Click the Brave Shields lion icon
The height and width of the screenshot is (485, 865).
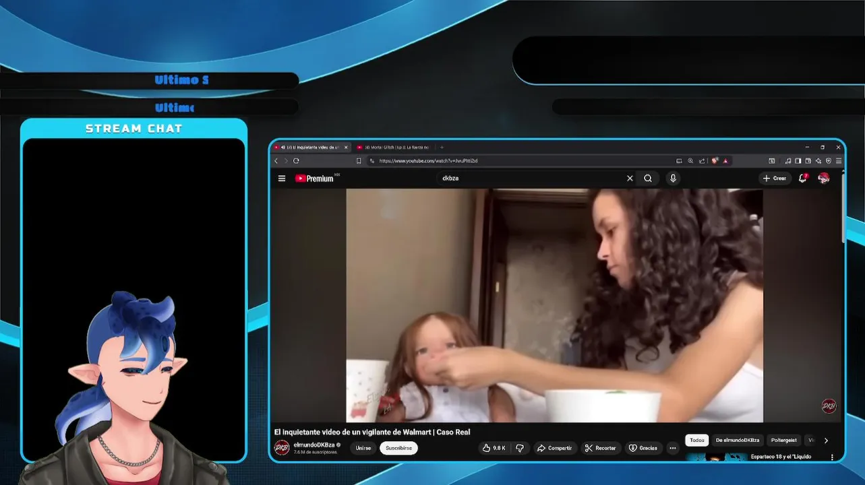point(715,161)
